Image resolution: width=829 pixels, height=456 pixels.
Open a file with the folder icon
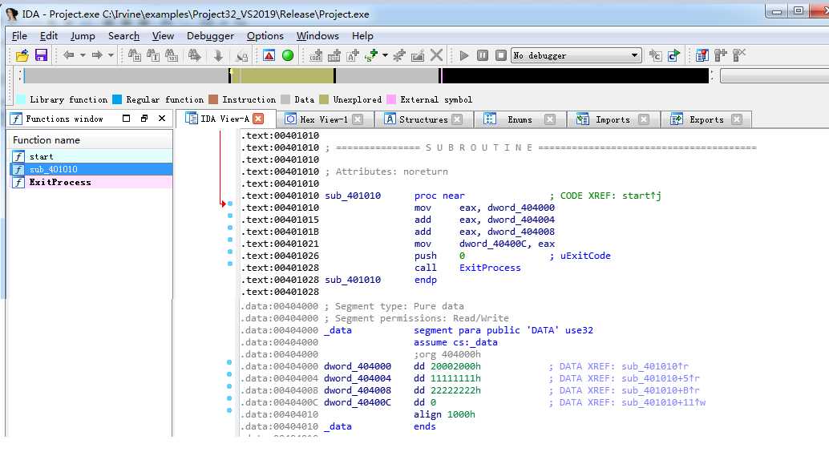click(x=22, y=55)
